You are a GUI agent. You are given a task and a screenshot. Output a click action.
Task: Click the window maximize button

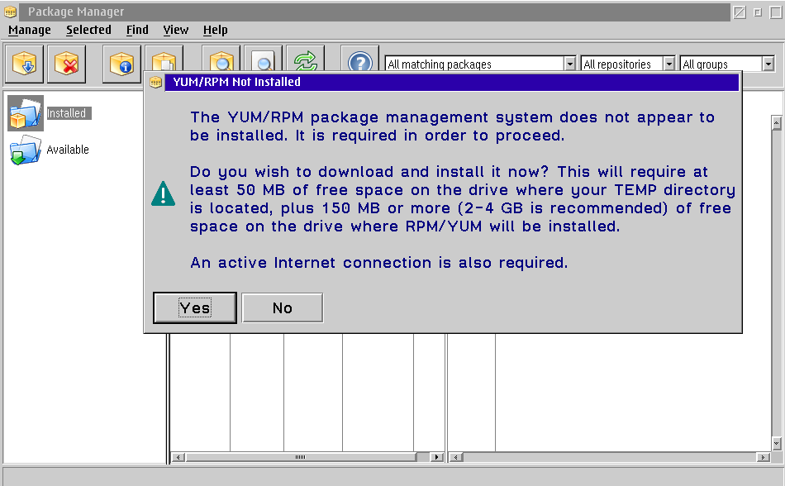coord(776,12)
